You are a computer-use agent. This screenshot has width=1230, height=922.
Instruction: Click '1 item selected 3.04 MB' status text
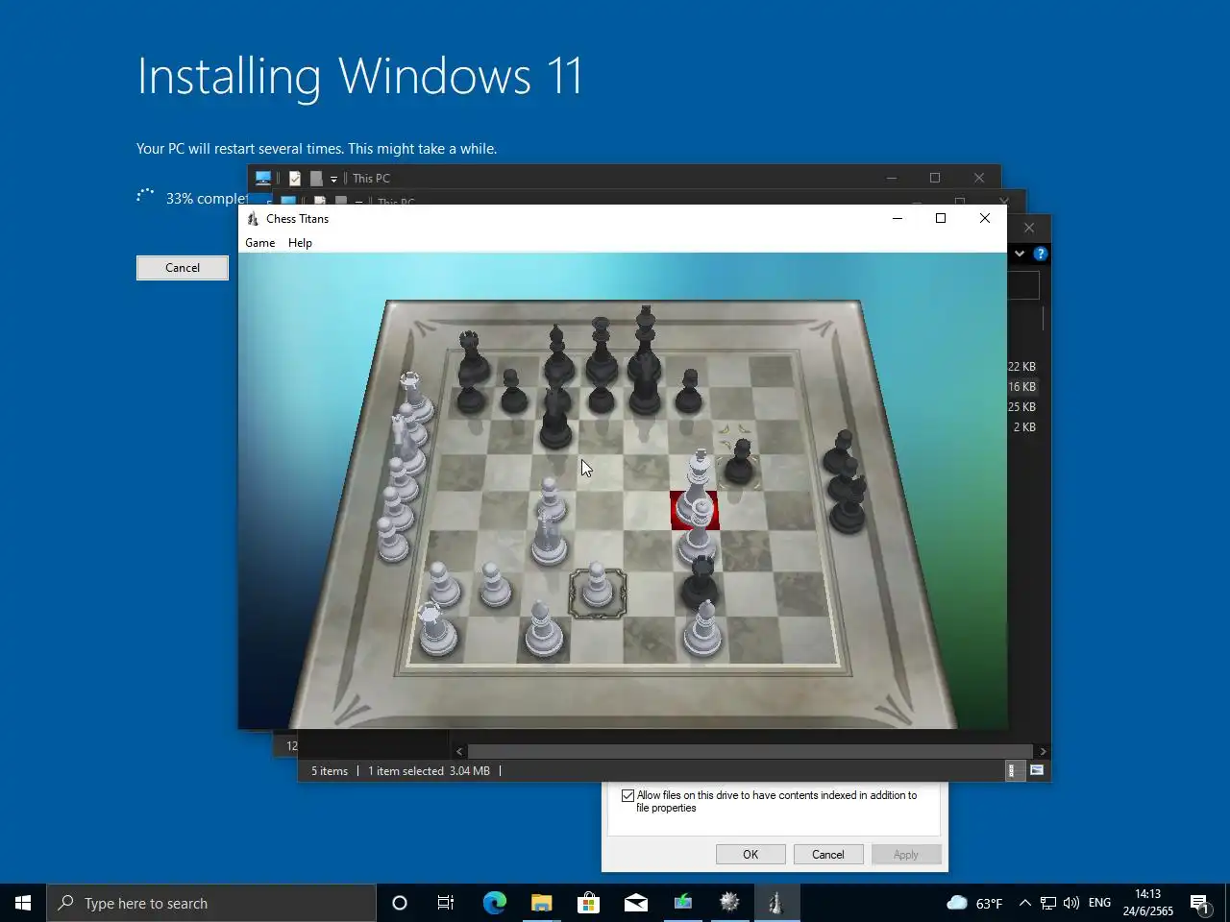(430, 771)
